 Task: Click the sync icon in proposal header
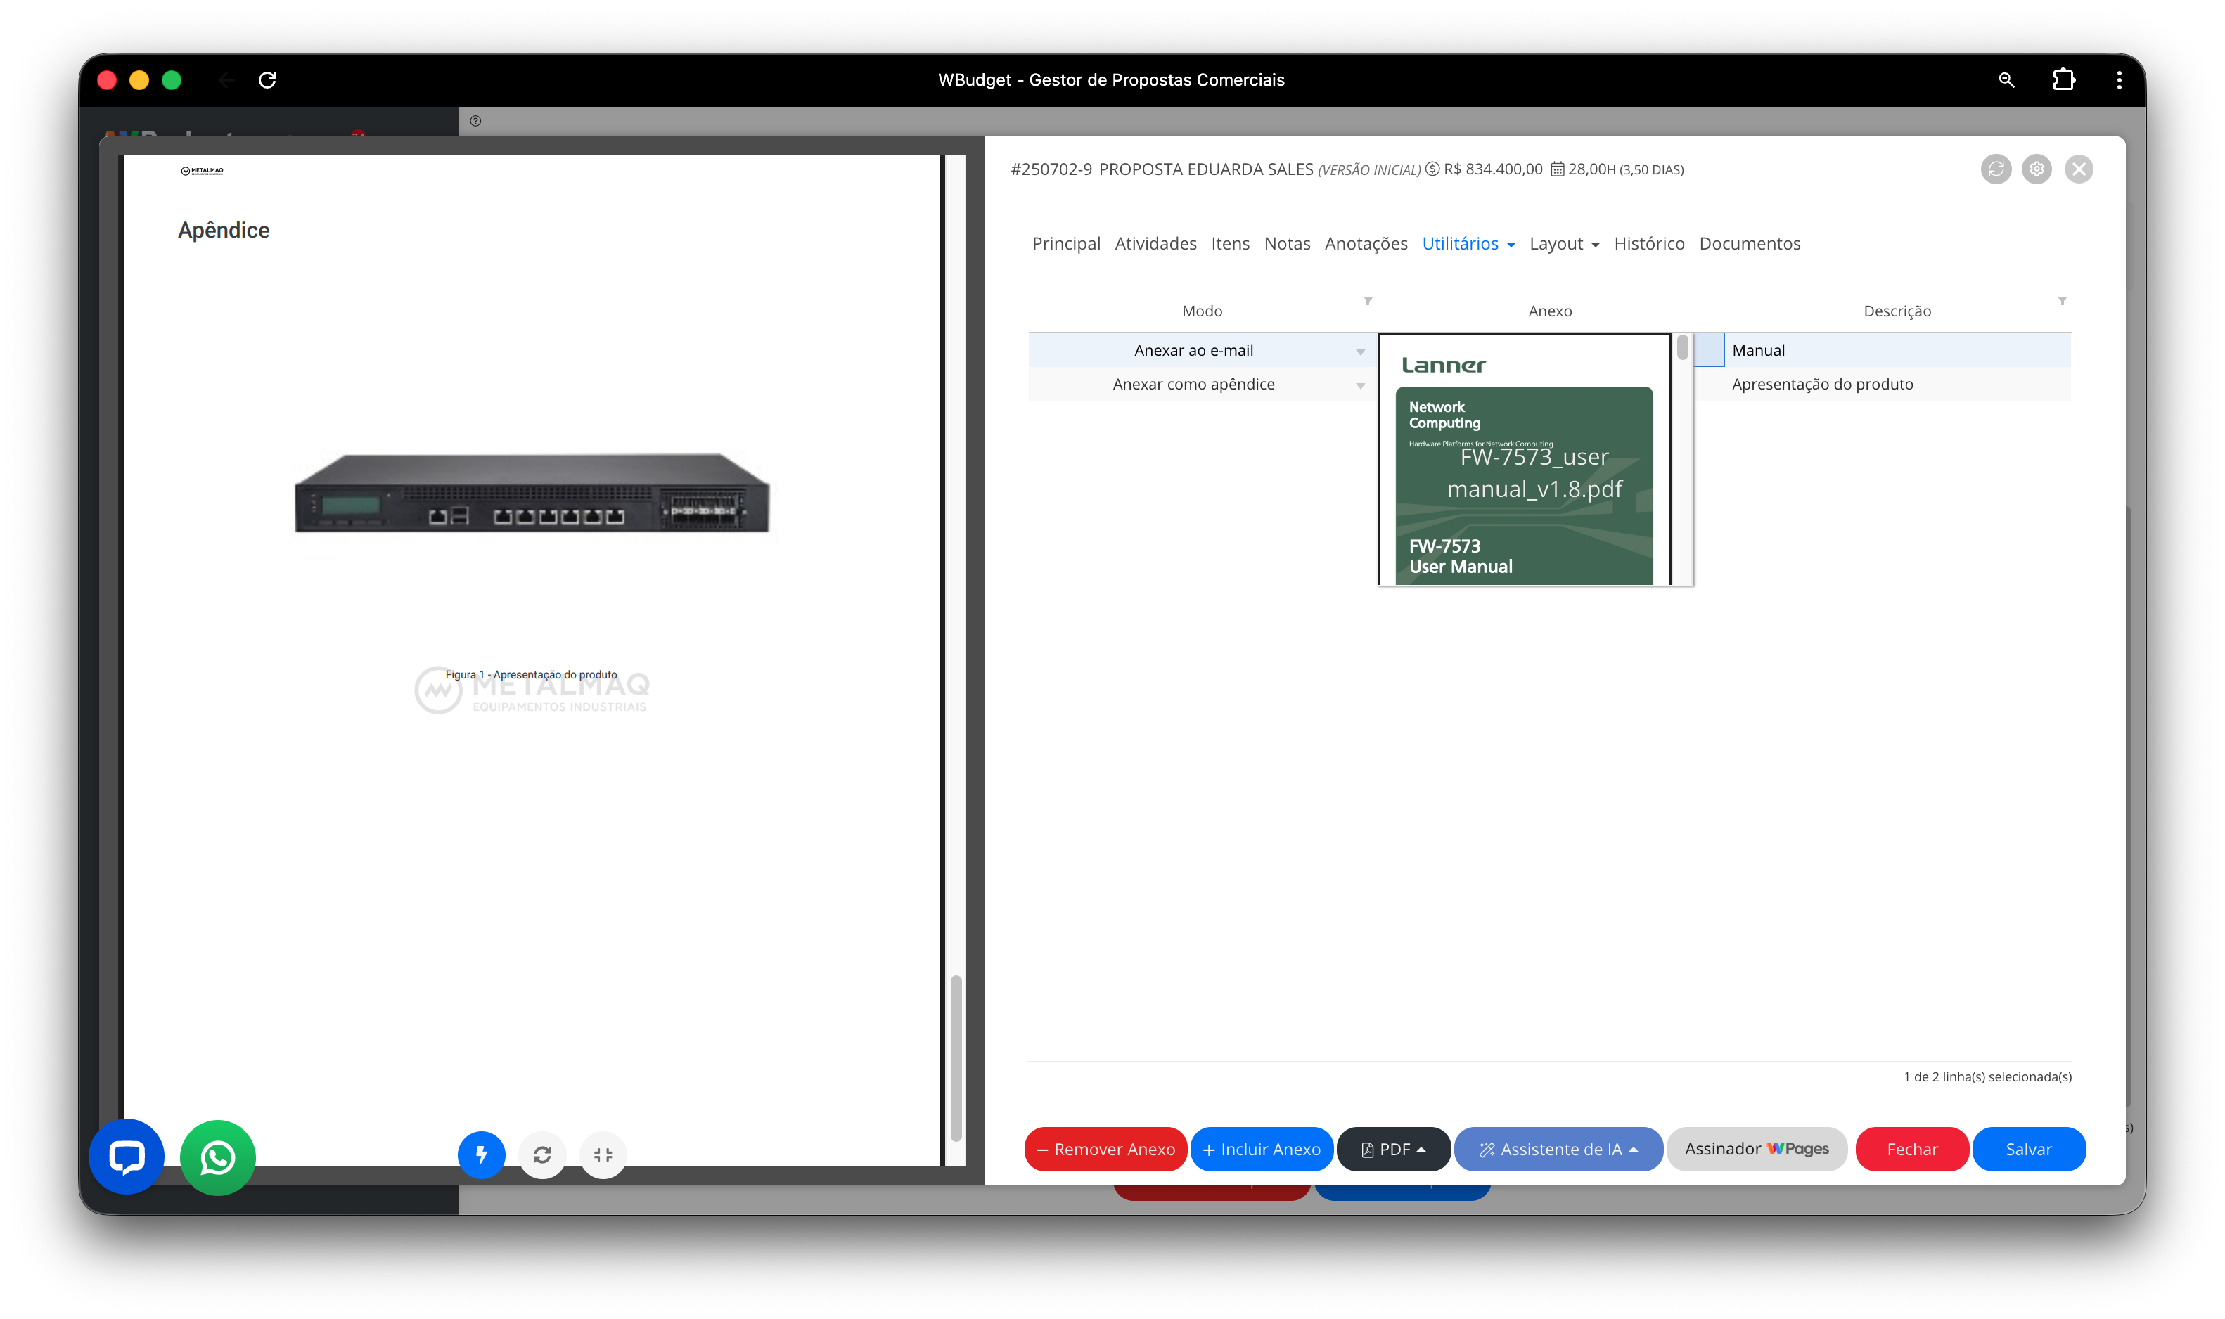pyautogui.click(x=1996, y=169)
